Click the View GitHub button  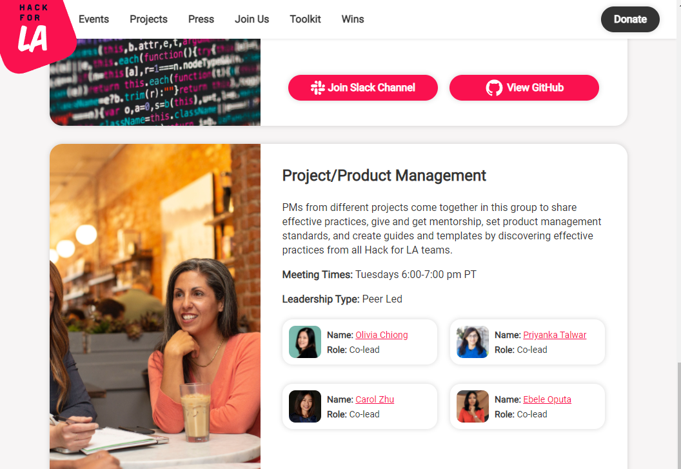coord(524,88)
